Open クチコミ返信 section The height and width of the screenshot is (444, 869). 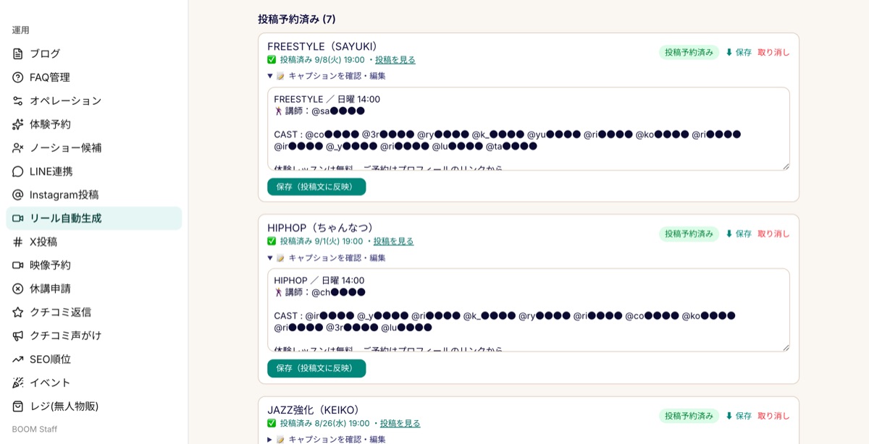point(94,312)
